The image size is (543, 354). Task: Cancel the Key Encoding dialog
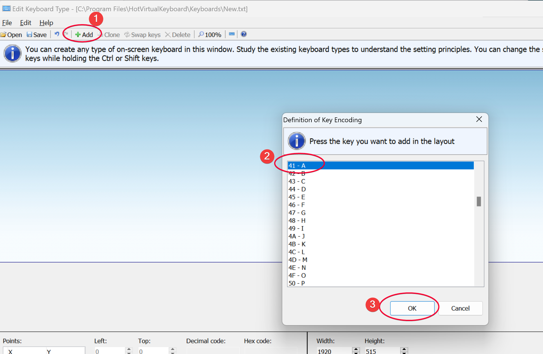click(460, 308)
